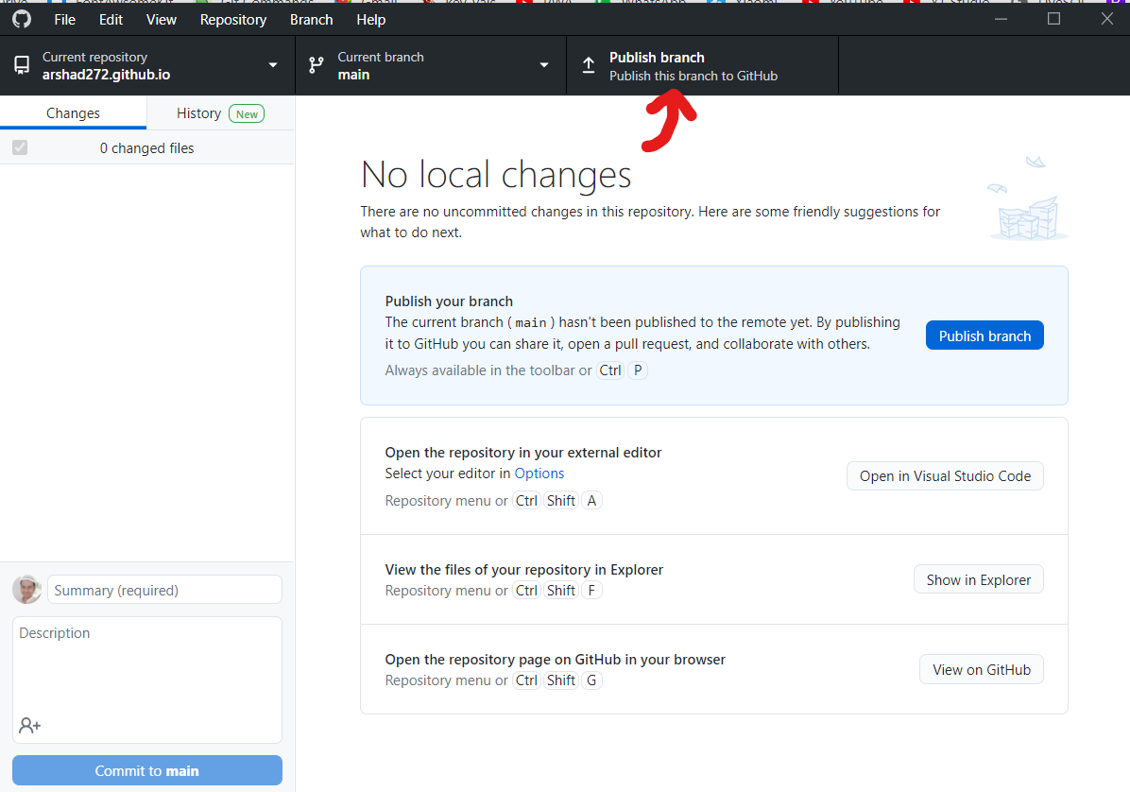Open the Help menu
This screenshot has height=792, width=1130.
pos(370,20)
